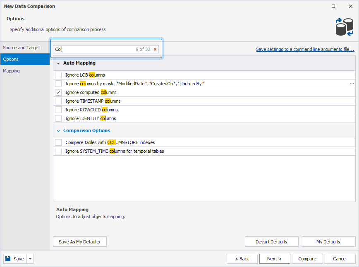
Task: Click inside the search input field
Action: point(95,49)
